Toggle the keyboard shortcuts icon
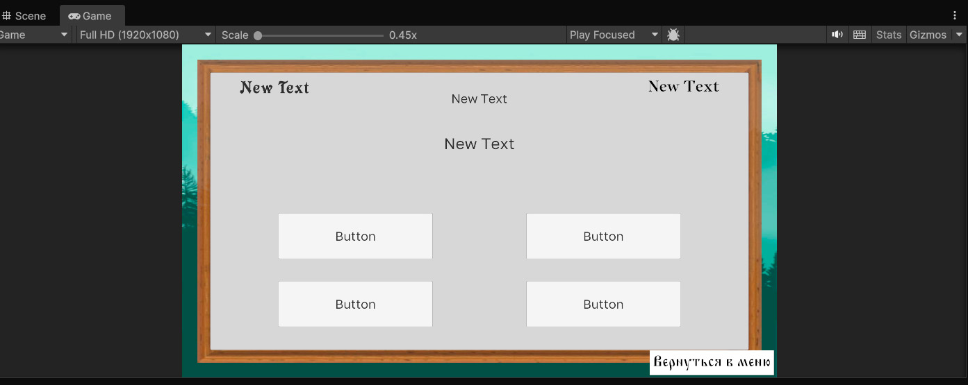Viewport: 968px width, 385px height. [860, 35]
